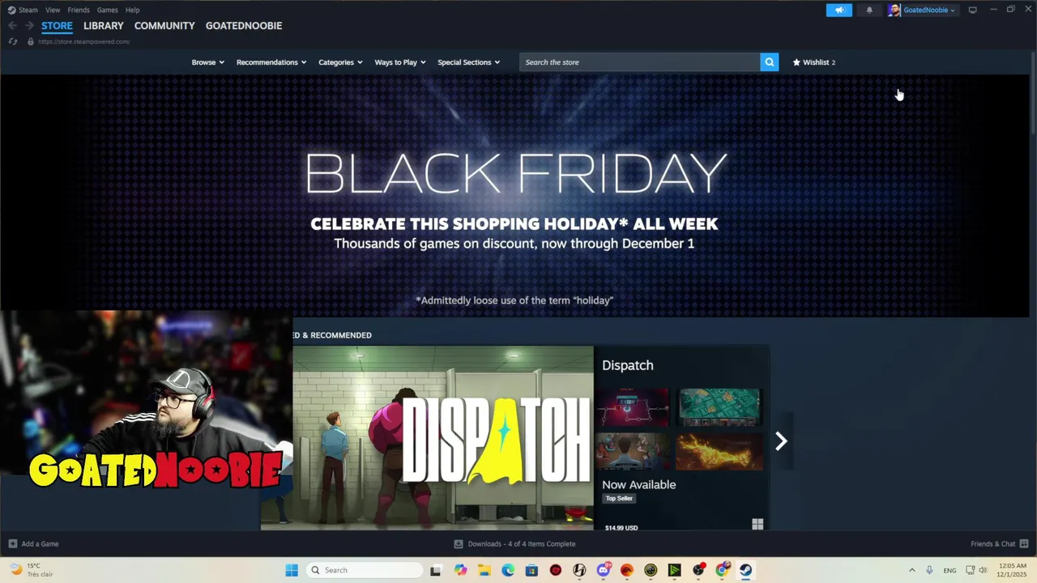Viewport: 1037px width, 583px height.
Task: Expand the Browse dropdown
Action: (x=207, y=62)
